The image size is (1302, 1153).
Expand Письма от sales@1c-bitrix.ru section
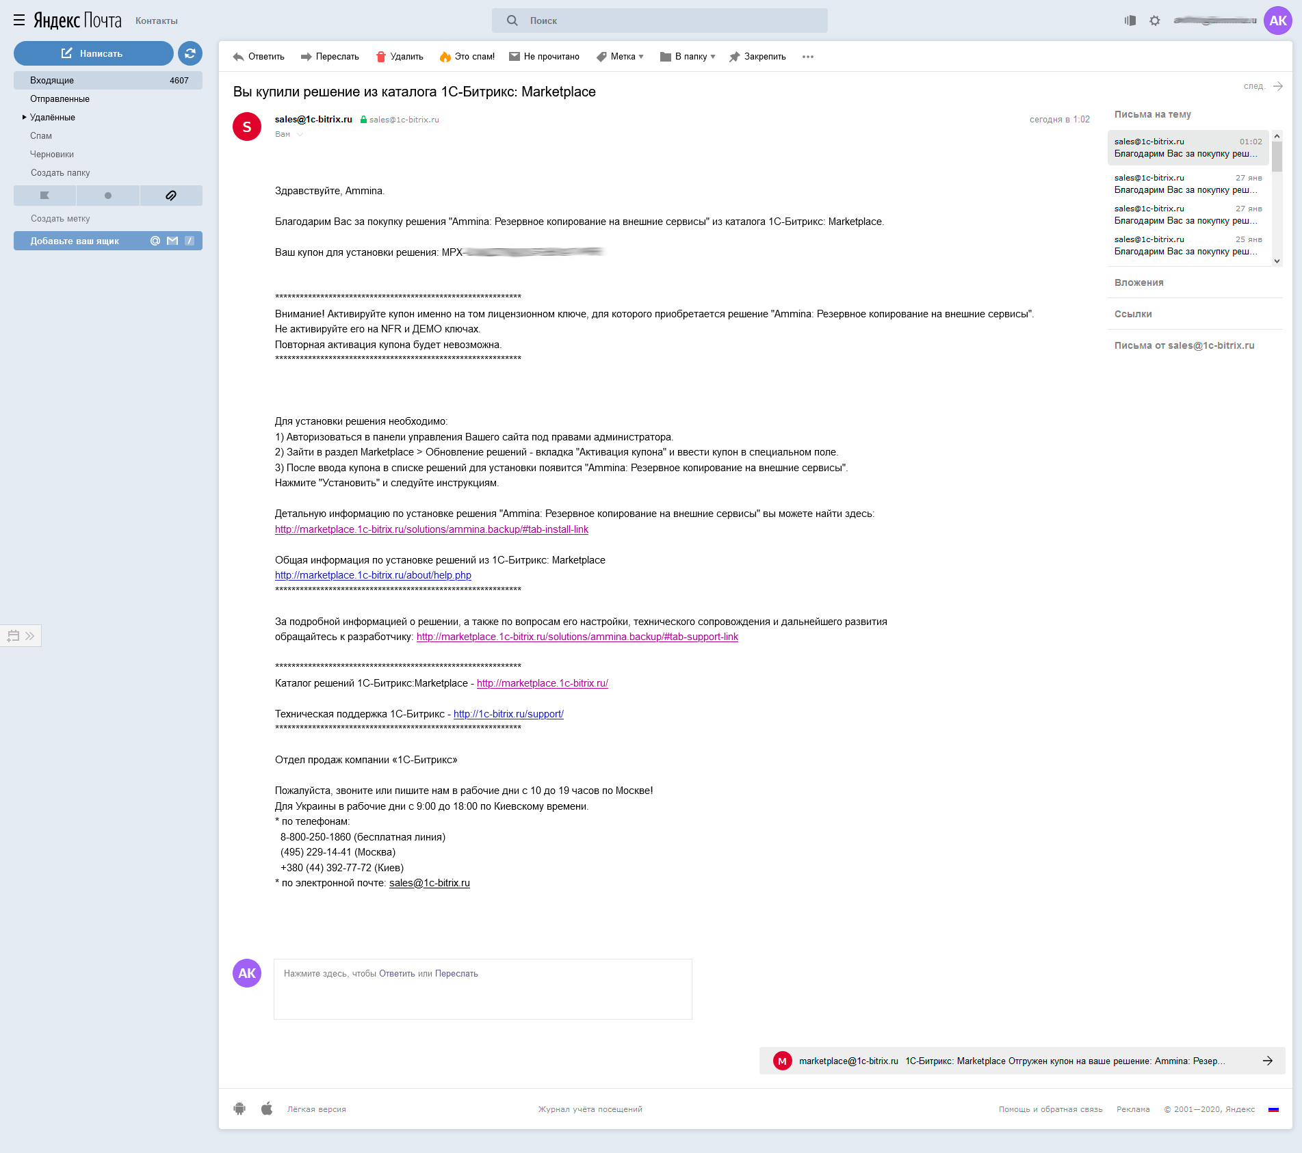tap(1184, 345)
